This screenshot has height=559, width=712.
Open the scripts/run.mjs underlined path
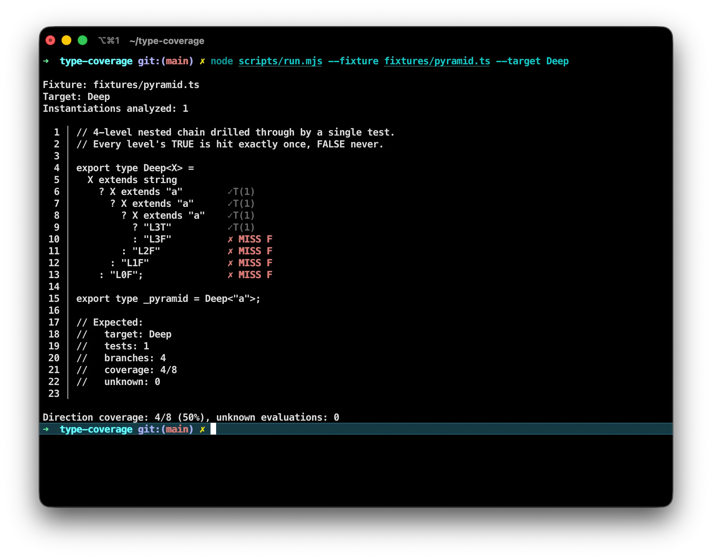pyautogui.click(x=280, y=61)
